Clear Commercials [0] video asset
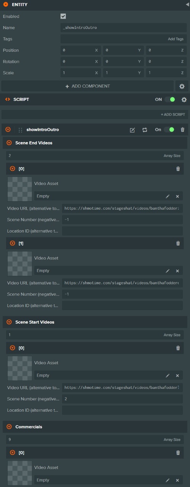 click(x=177, y=480)
